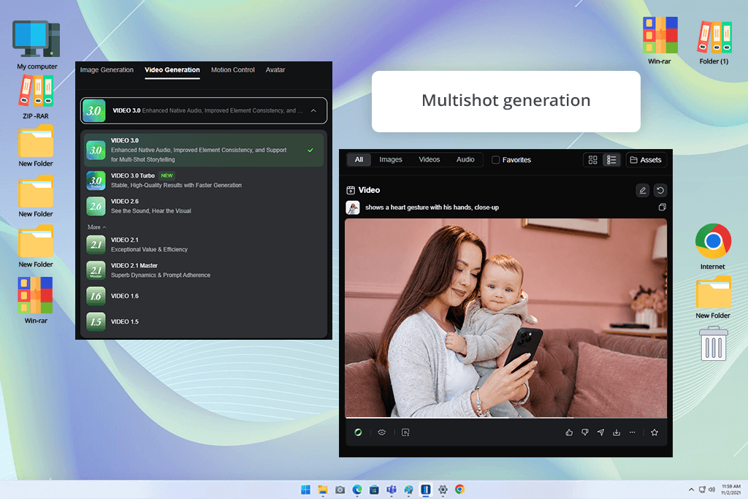Collapse the More models section
Viewport: 748px width, 499px height.
96,227
